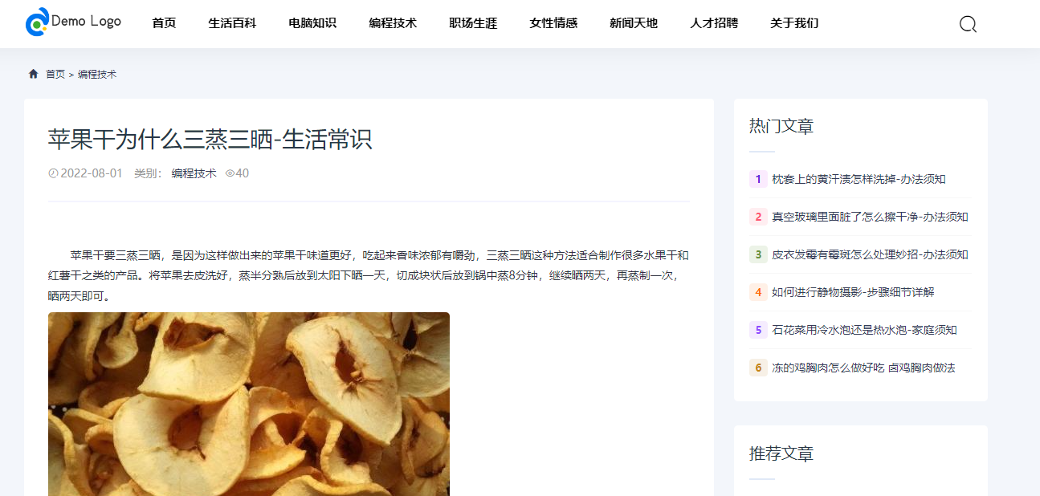Viewport: 1040px width, 496px height.
Task: Open 职场生涯 from the navigation bar
Action: point(473,23)
